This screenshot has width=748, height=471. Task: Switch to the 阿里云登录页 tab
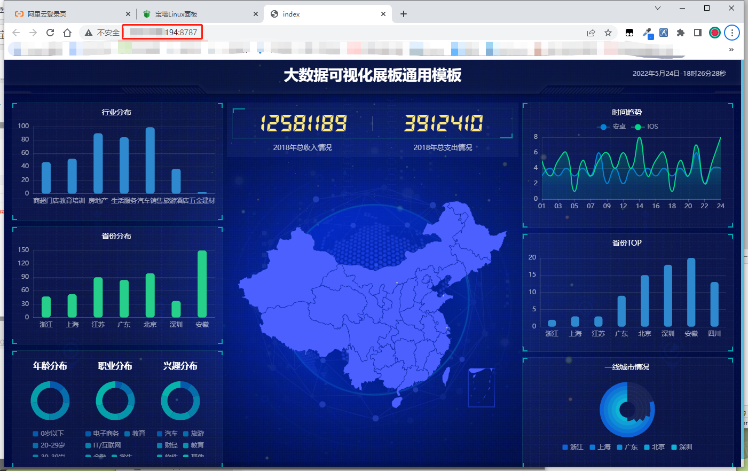pos(72,14)
